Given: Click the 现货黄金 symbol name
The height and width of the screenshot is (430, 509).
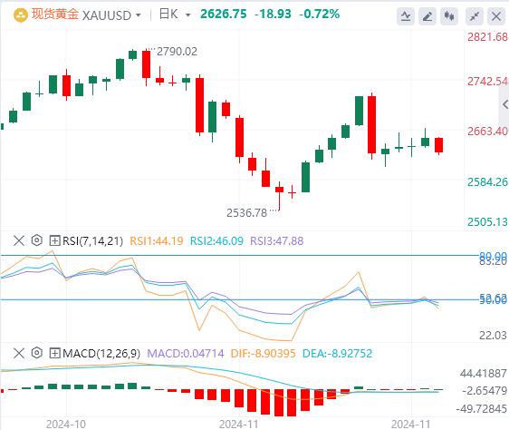Looking at the screenshot, I should [54, 15].
